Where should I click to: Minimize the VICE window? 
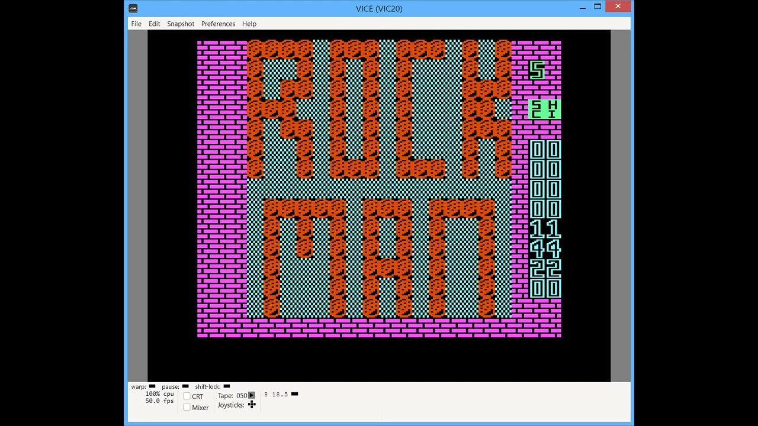[x=583, y=7]
